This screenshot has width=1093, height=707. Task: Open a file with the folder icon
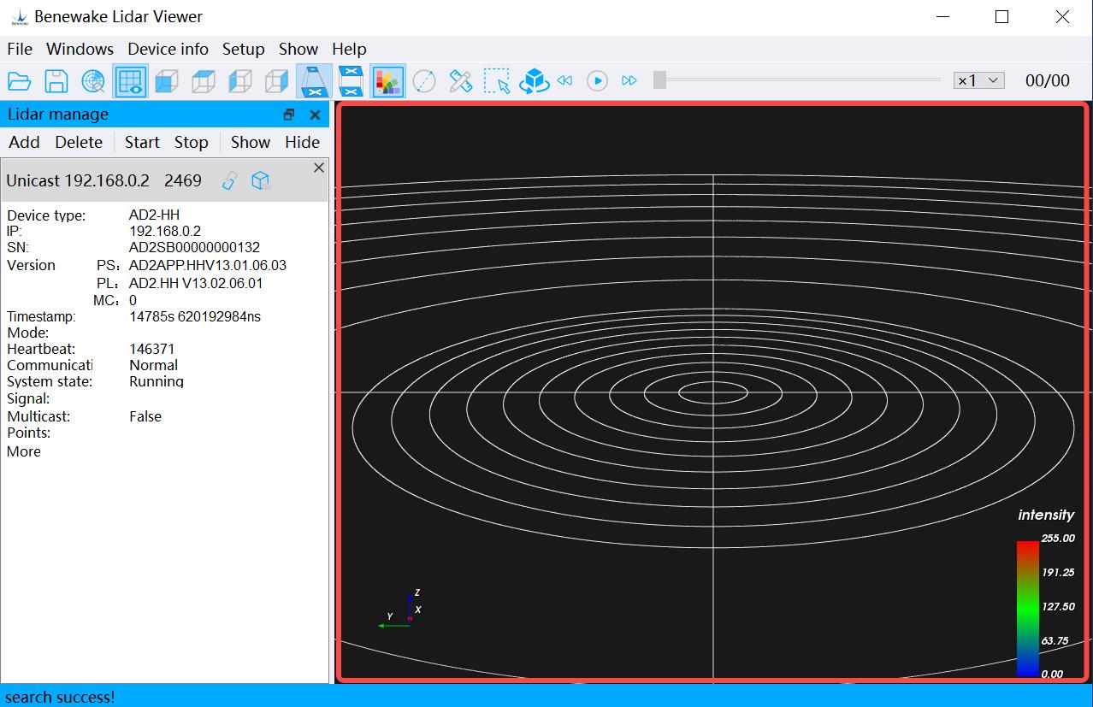coord(20,81)
